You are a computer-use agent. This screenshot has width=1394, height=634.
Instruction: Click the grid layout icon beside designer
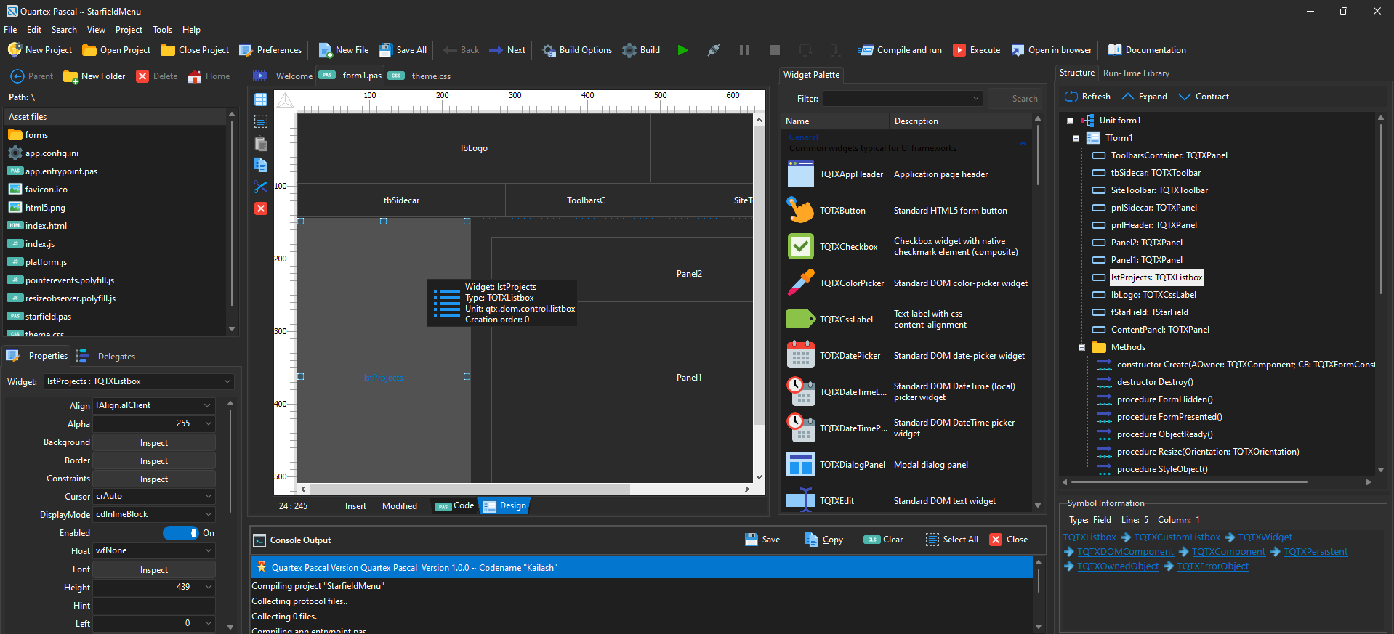pyautogui.click(x=261, y=99)
